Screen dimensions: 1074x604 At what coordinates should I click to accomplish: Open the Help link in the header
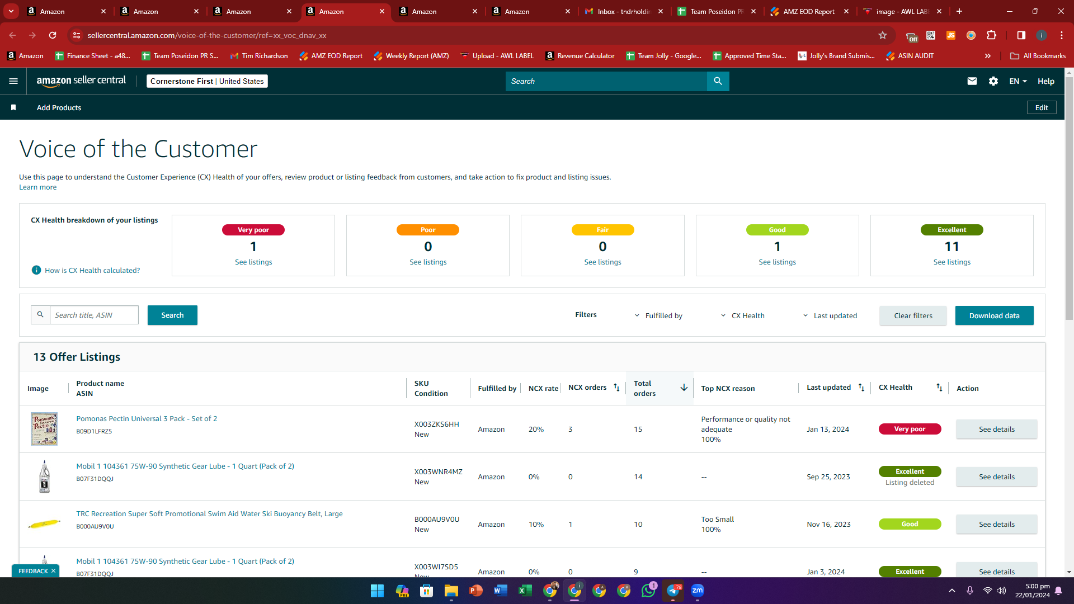click(1046, 81)
